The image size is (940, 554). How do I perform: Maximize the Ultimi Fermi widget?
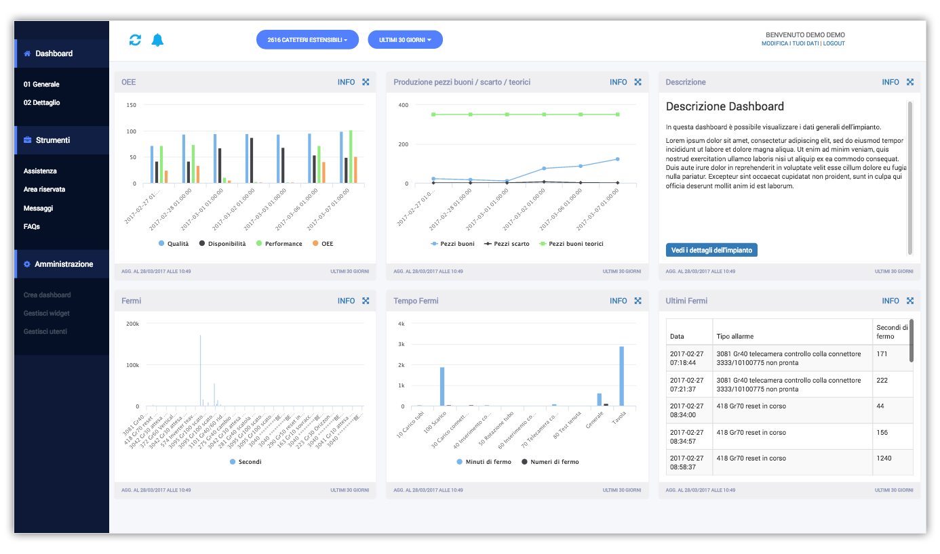coord(910,301)
